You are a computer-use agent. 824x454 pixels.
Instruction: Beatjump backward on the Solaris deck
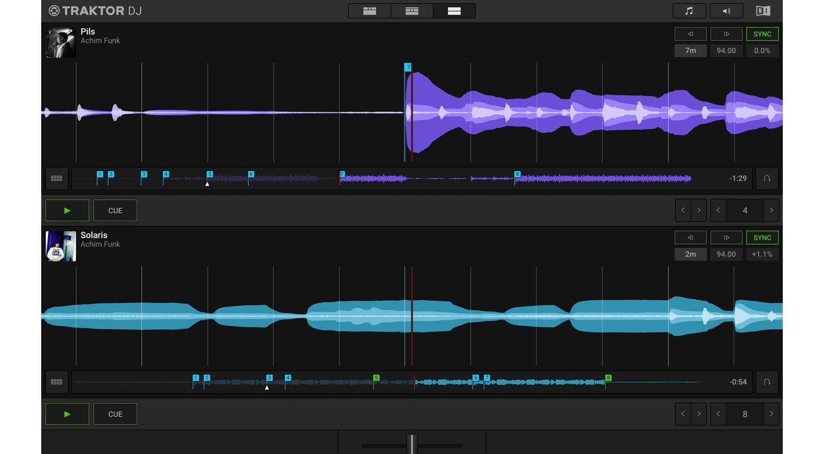683,414
